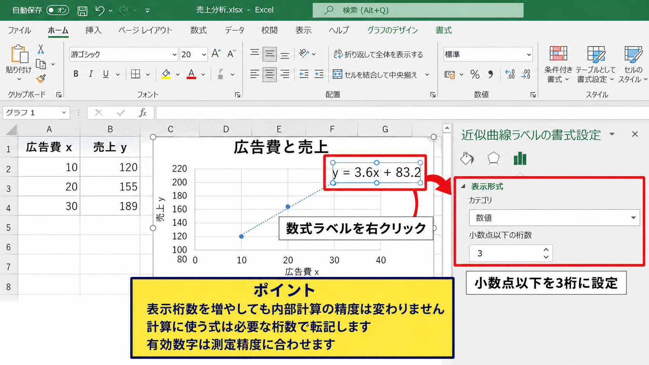Select the trendline equation label
Screen dimensions: 649x365
tap(377, 173)
